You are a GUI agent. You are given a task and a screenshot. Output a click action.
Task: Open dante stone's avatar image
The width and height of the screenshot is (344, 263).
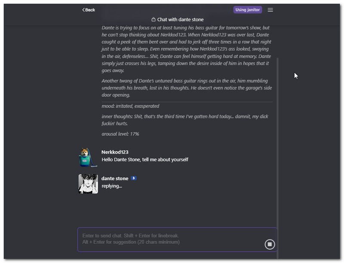[88, 184]
